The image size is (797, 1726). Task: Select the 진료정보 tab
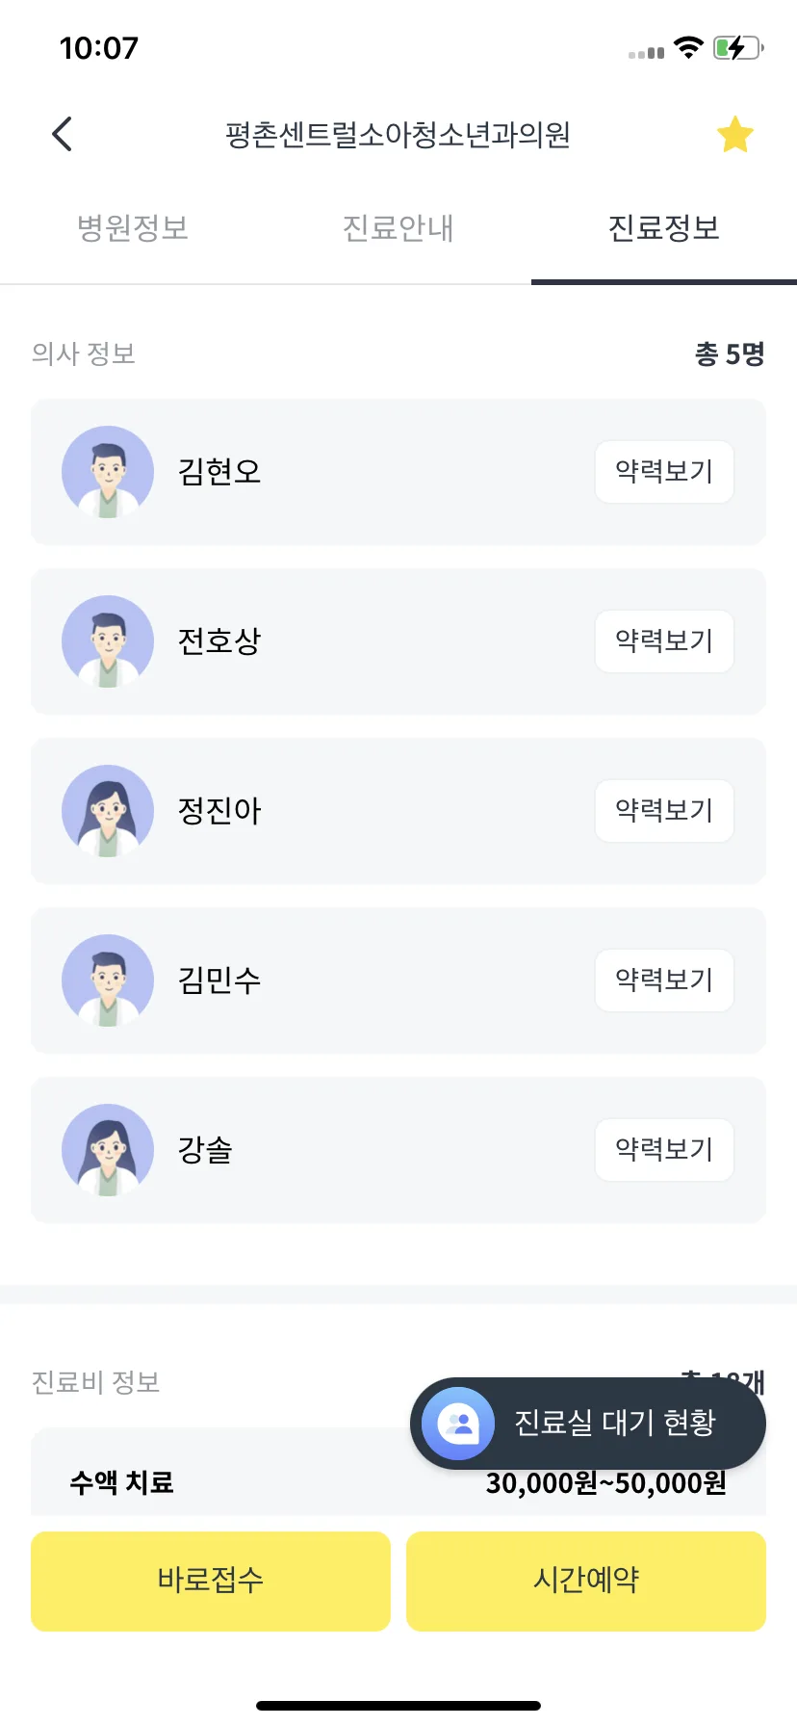click(x=664, y=228)
